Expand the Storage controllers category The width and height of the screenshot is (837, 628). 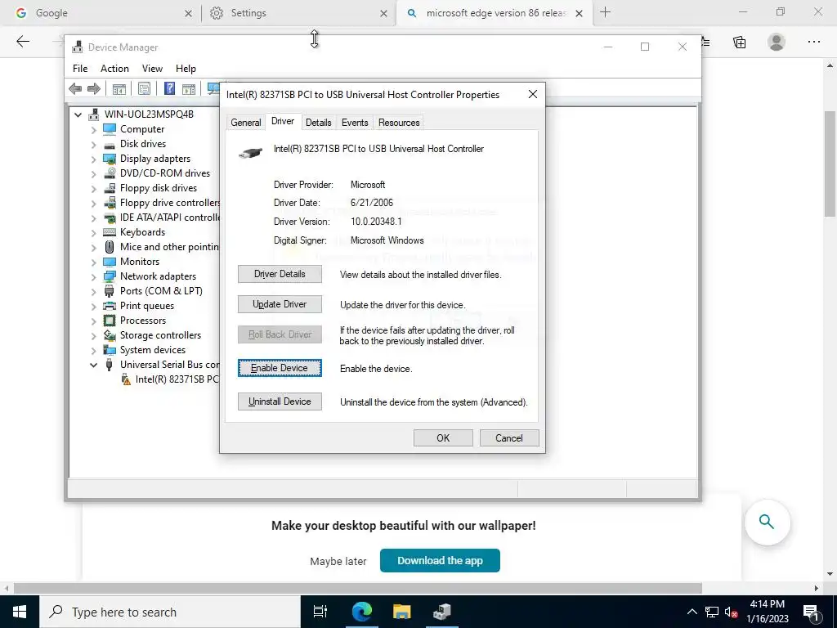93,336
